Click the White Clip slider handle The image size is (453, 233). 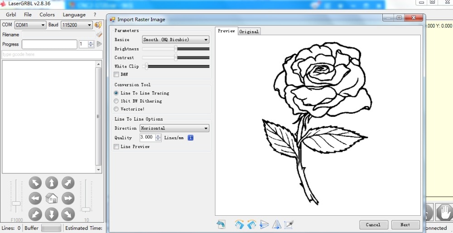tap(146, 66)
